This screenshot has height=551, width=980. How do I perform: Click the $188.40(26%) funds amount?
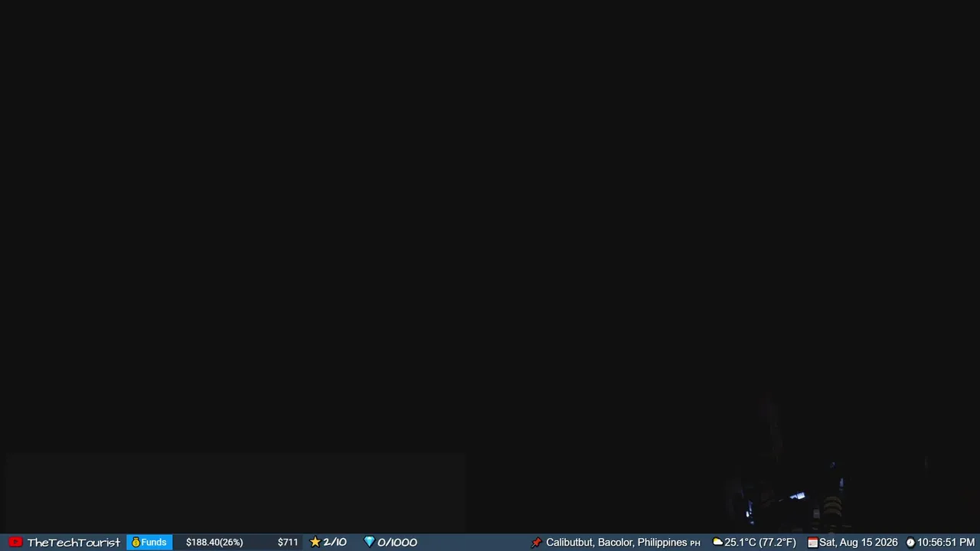[214, 543]
